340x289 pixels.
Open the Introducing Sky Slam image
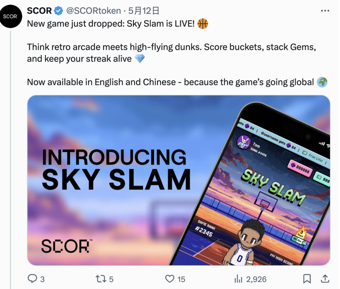(x=179, y=180)
